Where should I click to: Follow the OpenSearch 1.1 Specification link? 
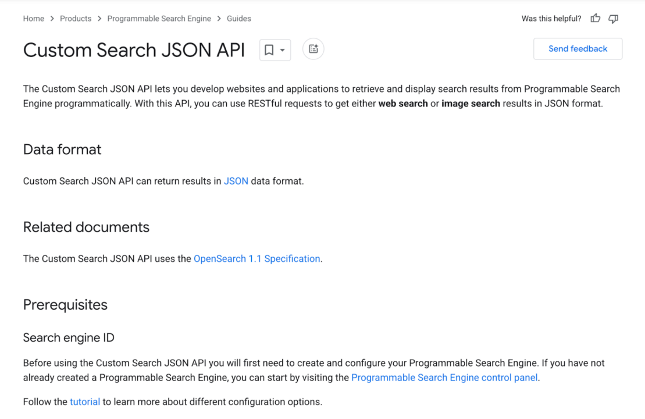tap(256, 258)
